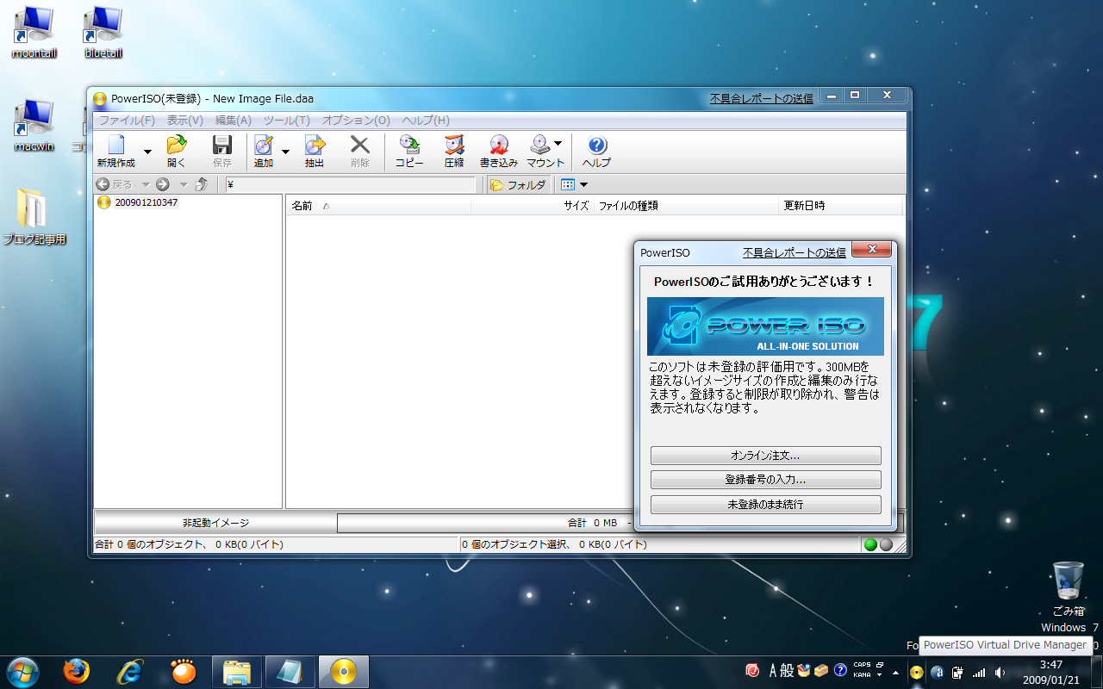Screen dimensions: 1103x689
Task: Show hidden tray icons arrow
Action: click(896, 672)
